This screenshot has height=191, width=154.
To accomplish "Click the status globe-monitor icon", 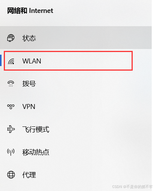I will (11, 38).
